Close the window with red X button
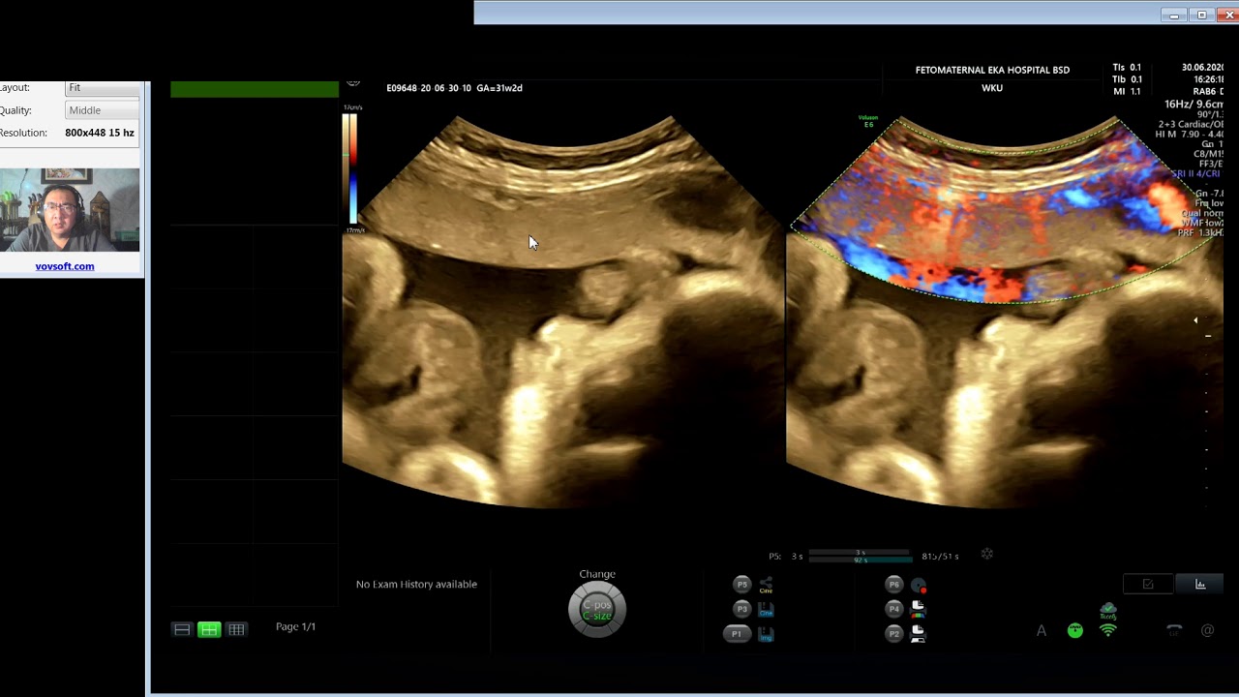Screen dimensions: 1239x697 tap(1228, 15)
